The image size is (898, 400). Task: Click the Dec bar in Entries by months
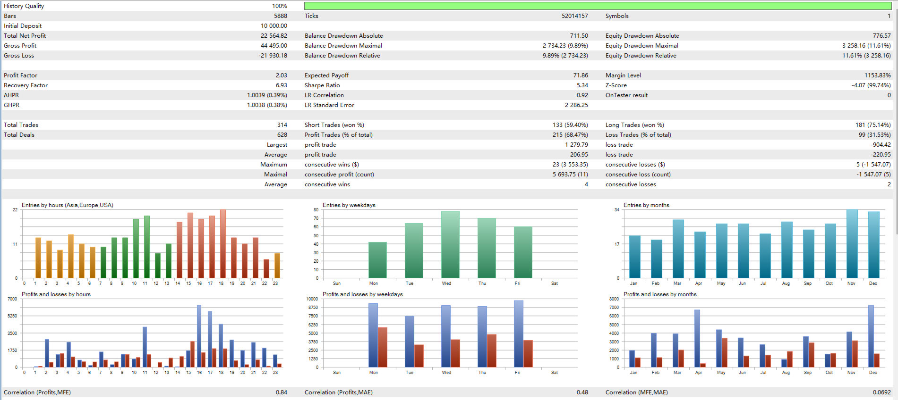(874, 245)
